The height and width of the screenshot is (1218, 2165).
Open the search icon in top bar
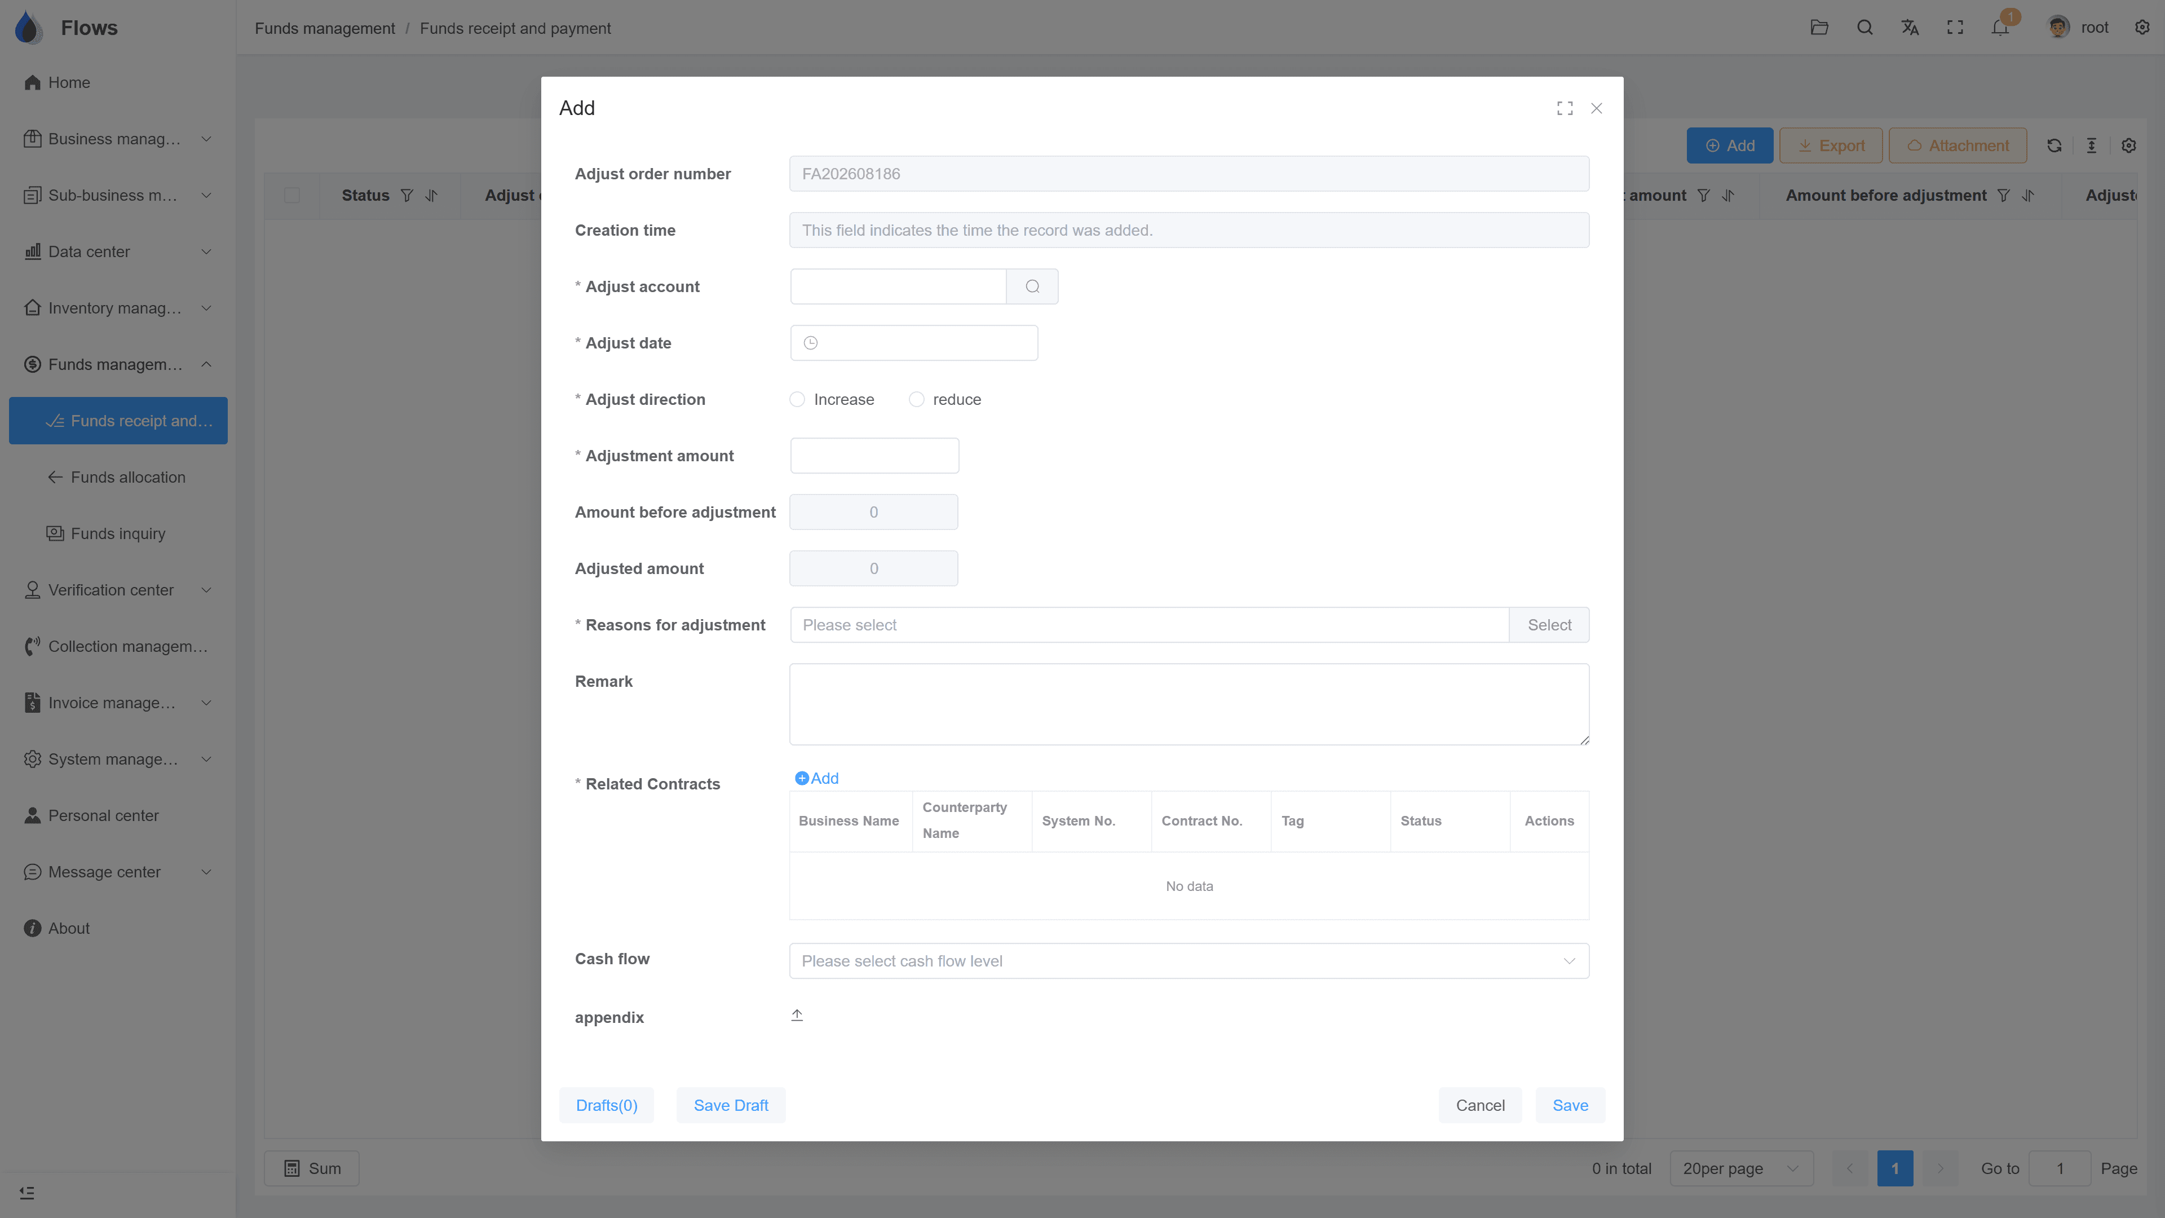tap(1864, 28)
